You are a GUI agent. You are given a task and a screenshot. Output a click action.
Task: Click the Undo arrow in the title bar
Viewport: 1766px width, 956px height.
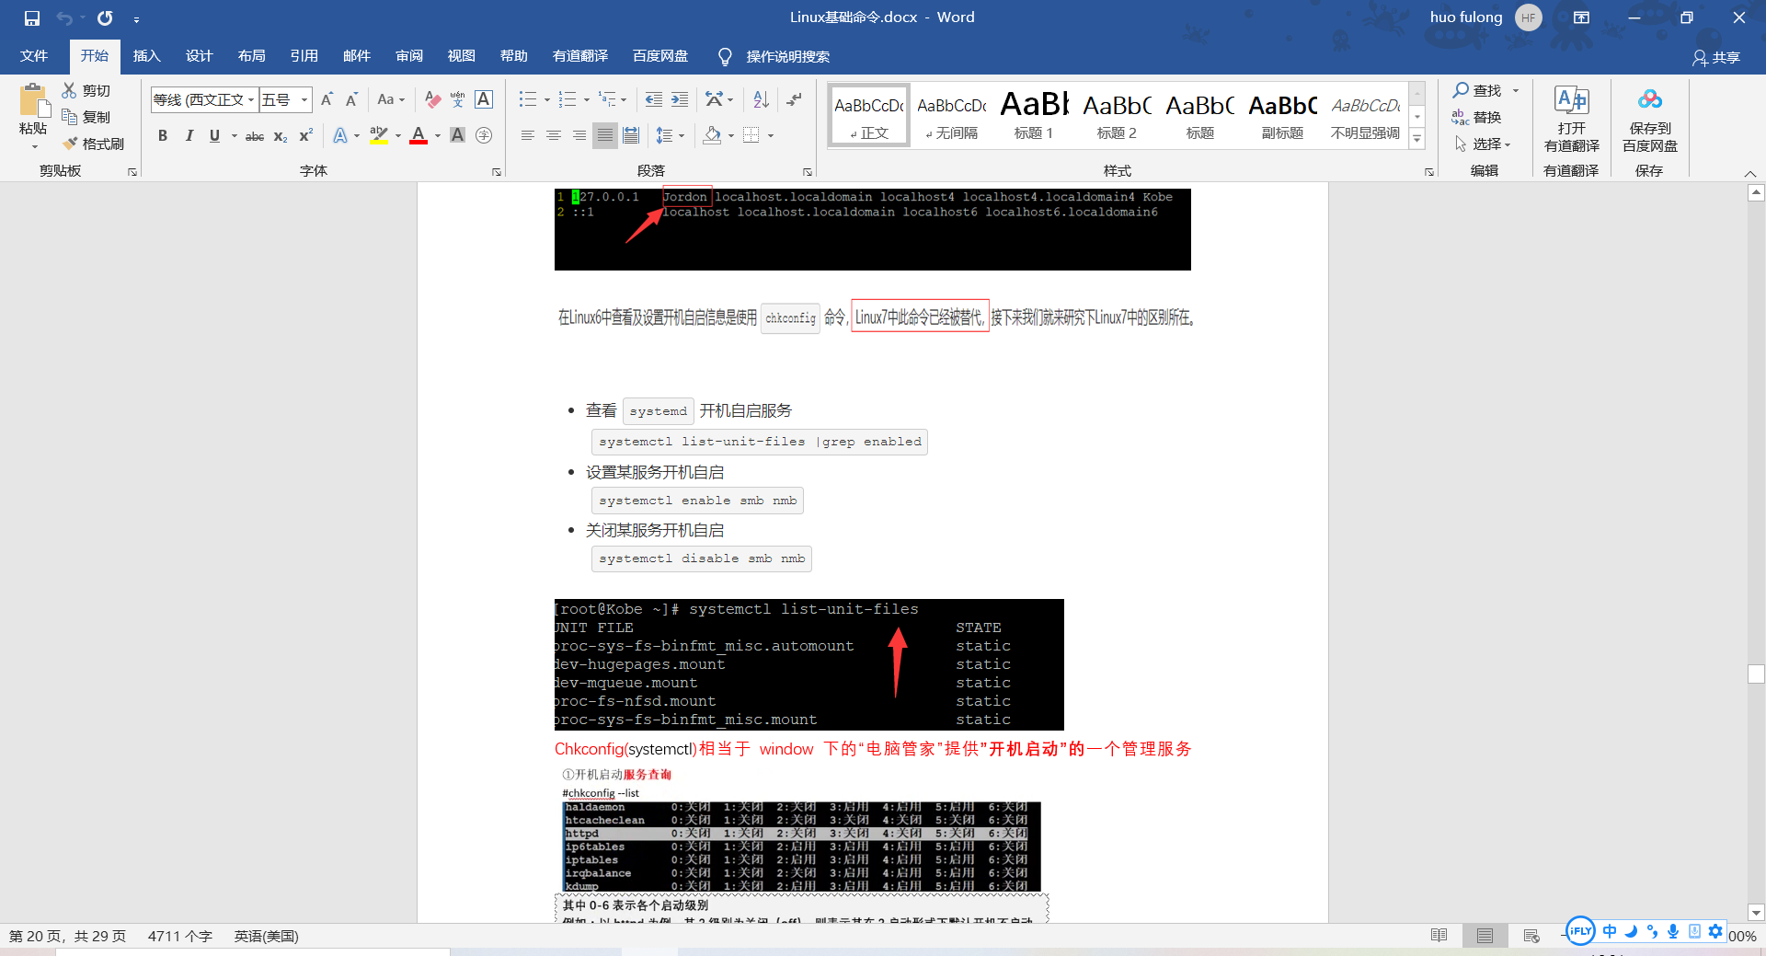coord(64,17)
